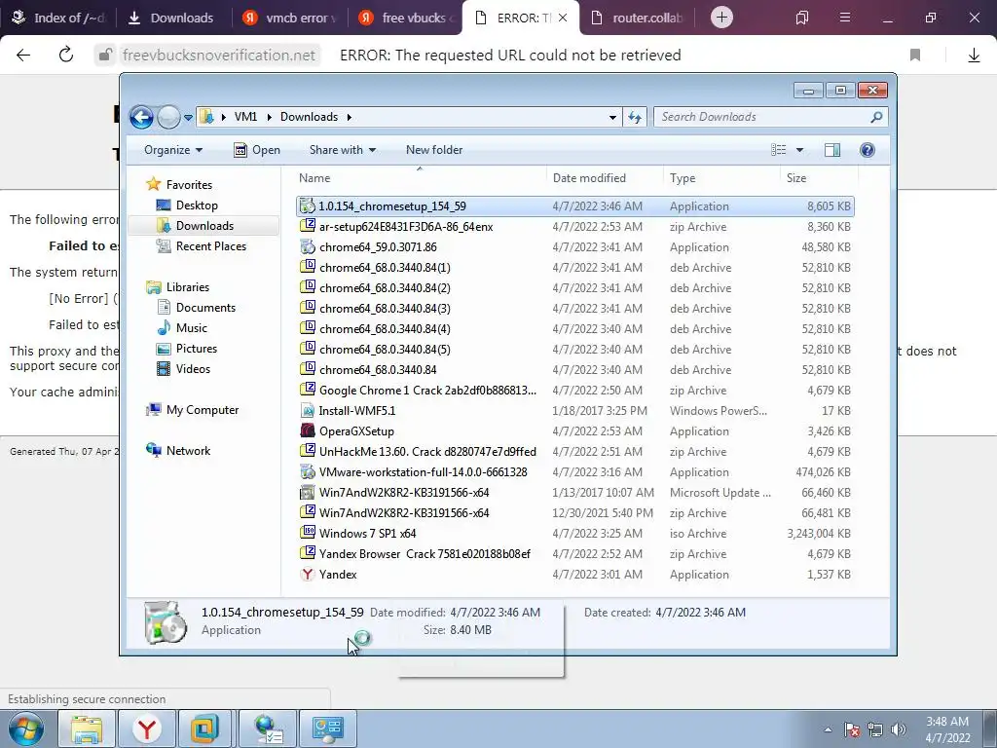Show hidden system tray icons

tap(828, 729)
